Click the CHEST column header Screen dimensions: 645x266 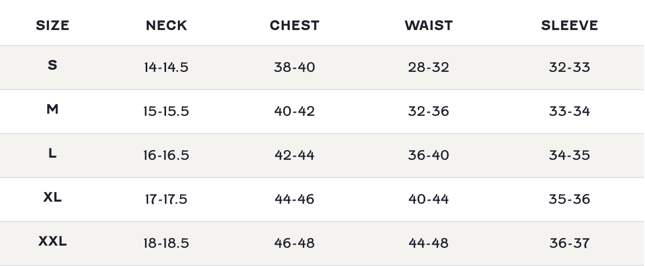tap(295, 25)
